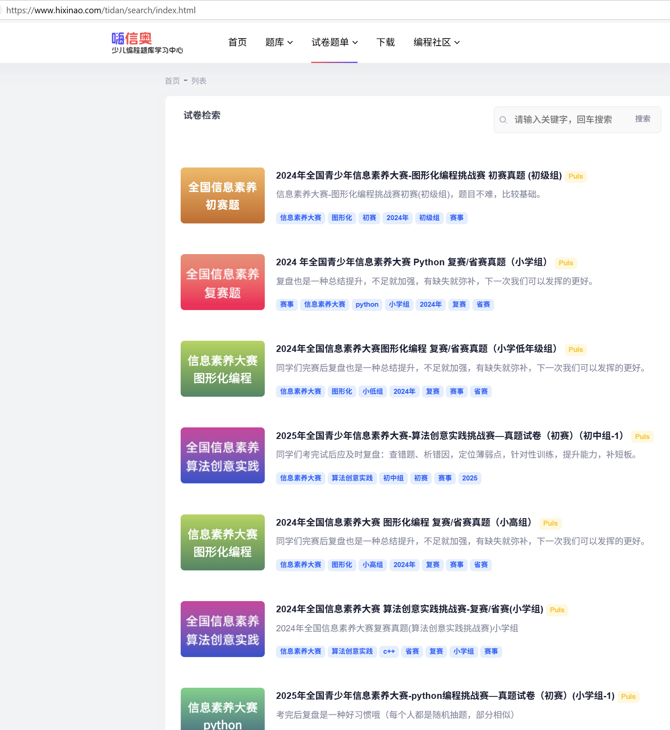This screenshot has width=670, height=730.
Task: Click the 小低组 tag
Action: pos(372,392)
